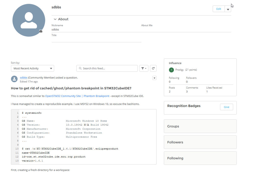This screenshot has width=254, height=172.
Task: Open the feed filter funnel menu
Action: pos(144,68)
